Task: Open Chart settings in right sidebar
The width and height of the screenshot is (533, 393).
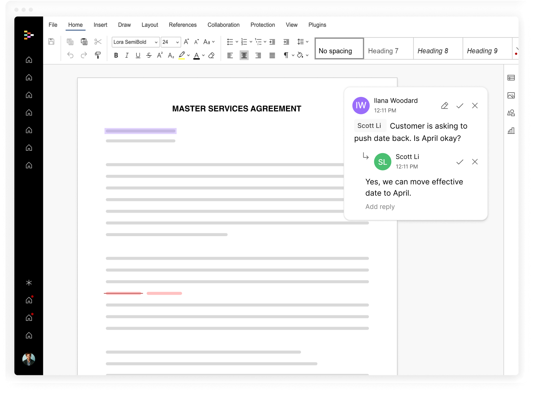Action: (511, 131)
